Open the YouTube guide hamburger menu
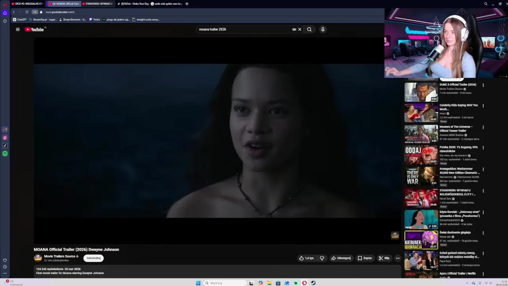Image resolution: width=508 pixels, height=286 pixels. (17, 29)
